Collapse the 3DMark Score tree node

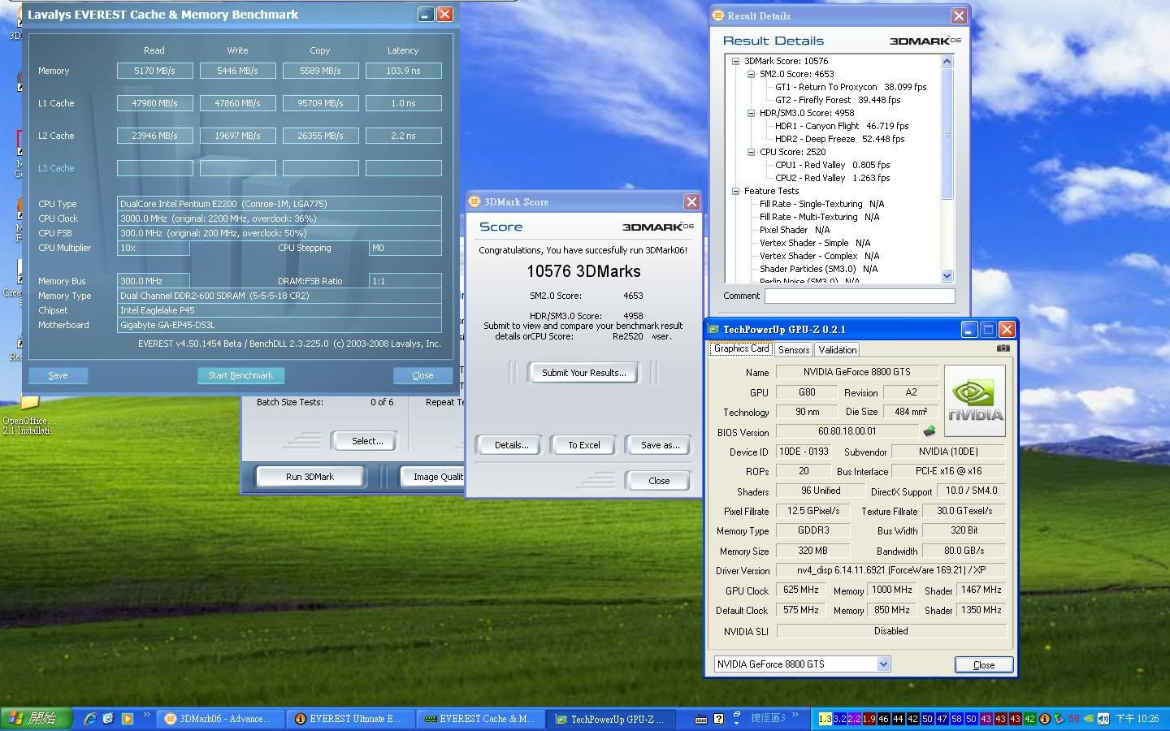point(735,61)
